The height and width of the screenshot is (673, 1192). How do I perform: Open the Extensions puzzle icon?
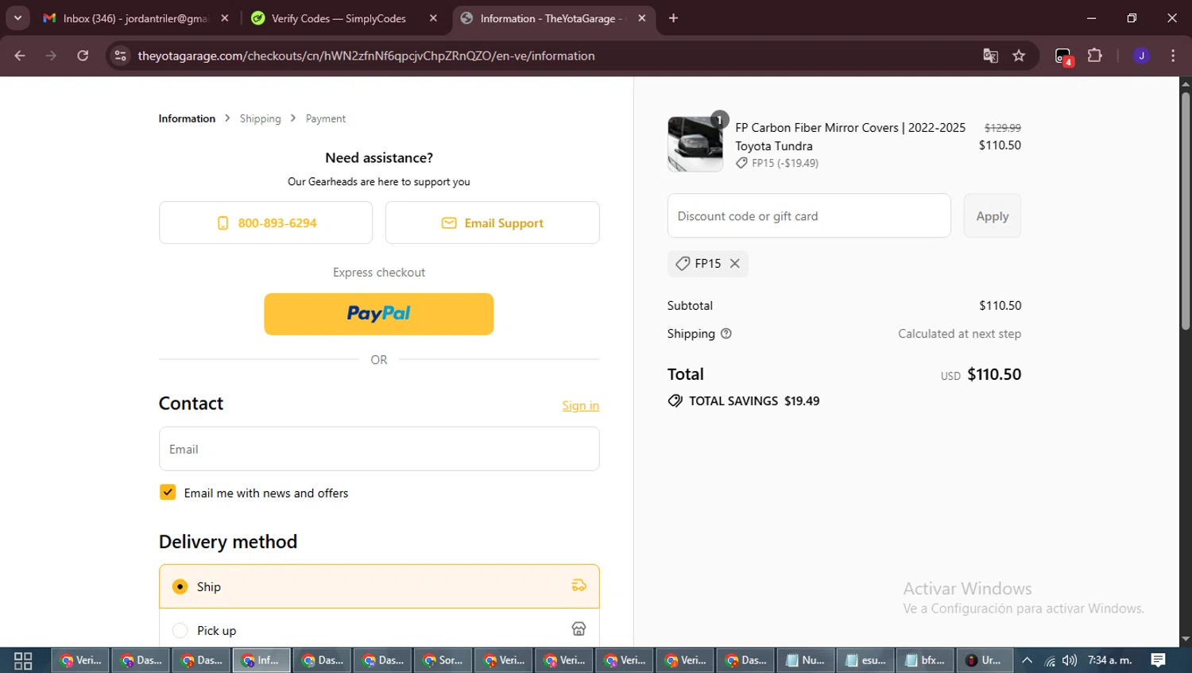[1095, 56]
